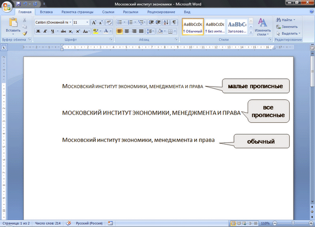Switch to the Вставка tab
Image resolution: width=315 pixels, height=227 pixels.
pyautogui.click(x=46, y=12)
